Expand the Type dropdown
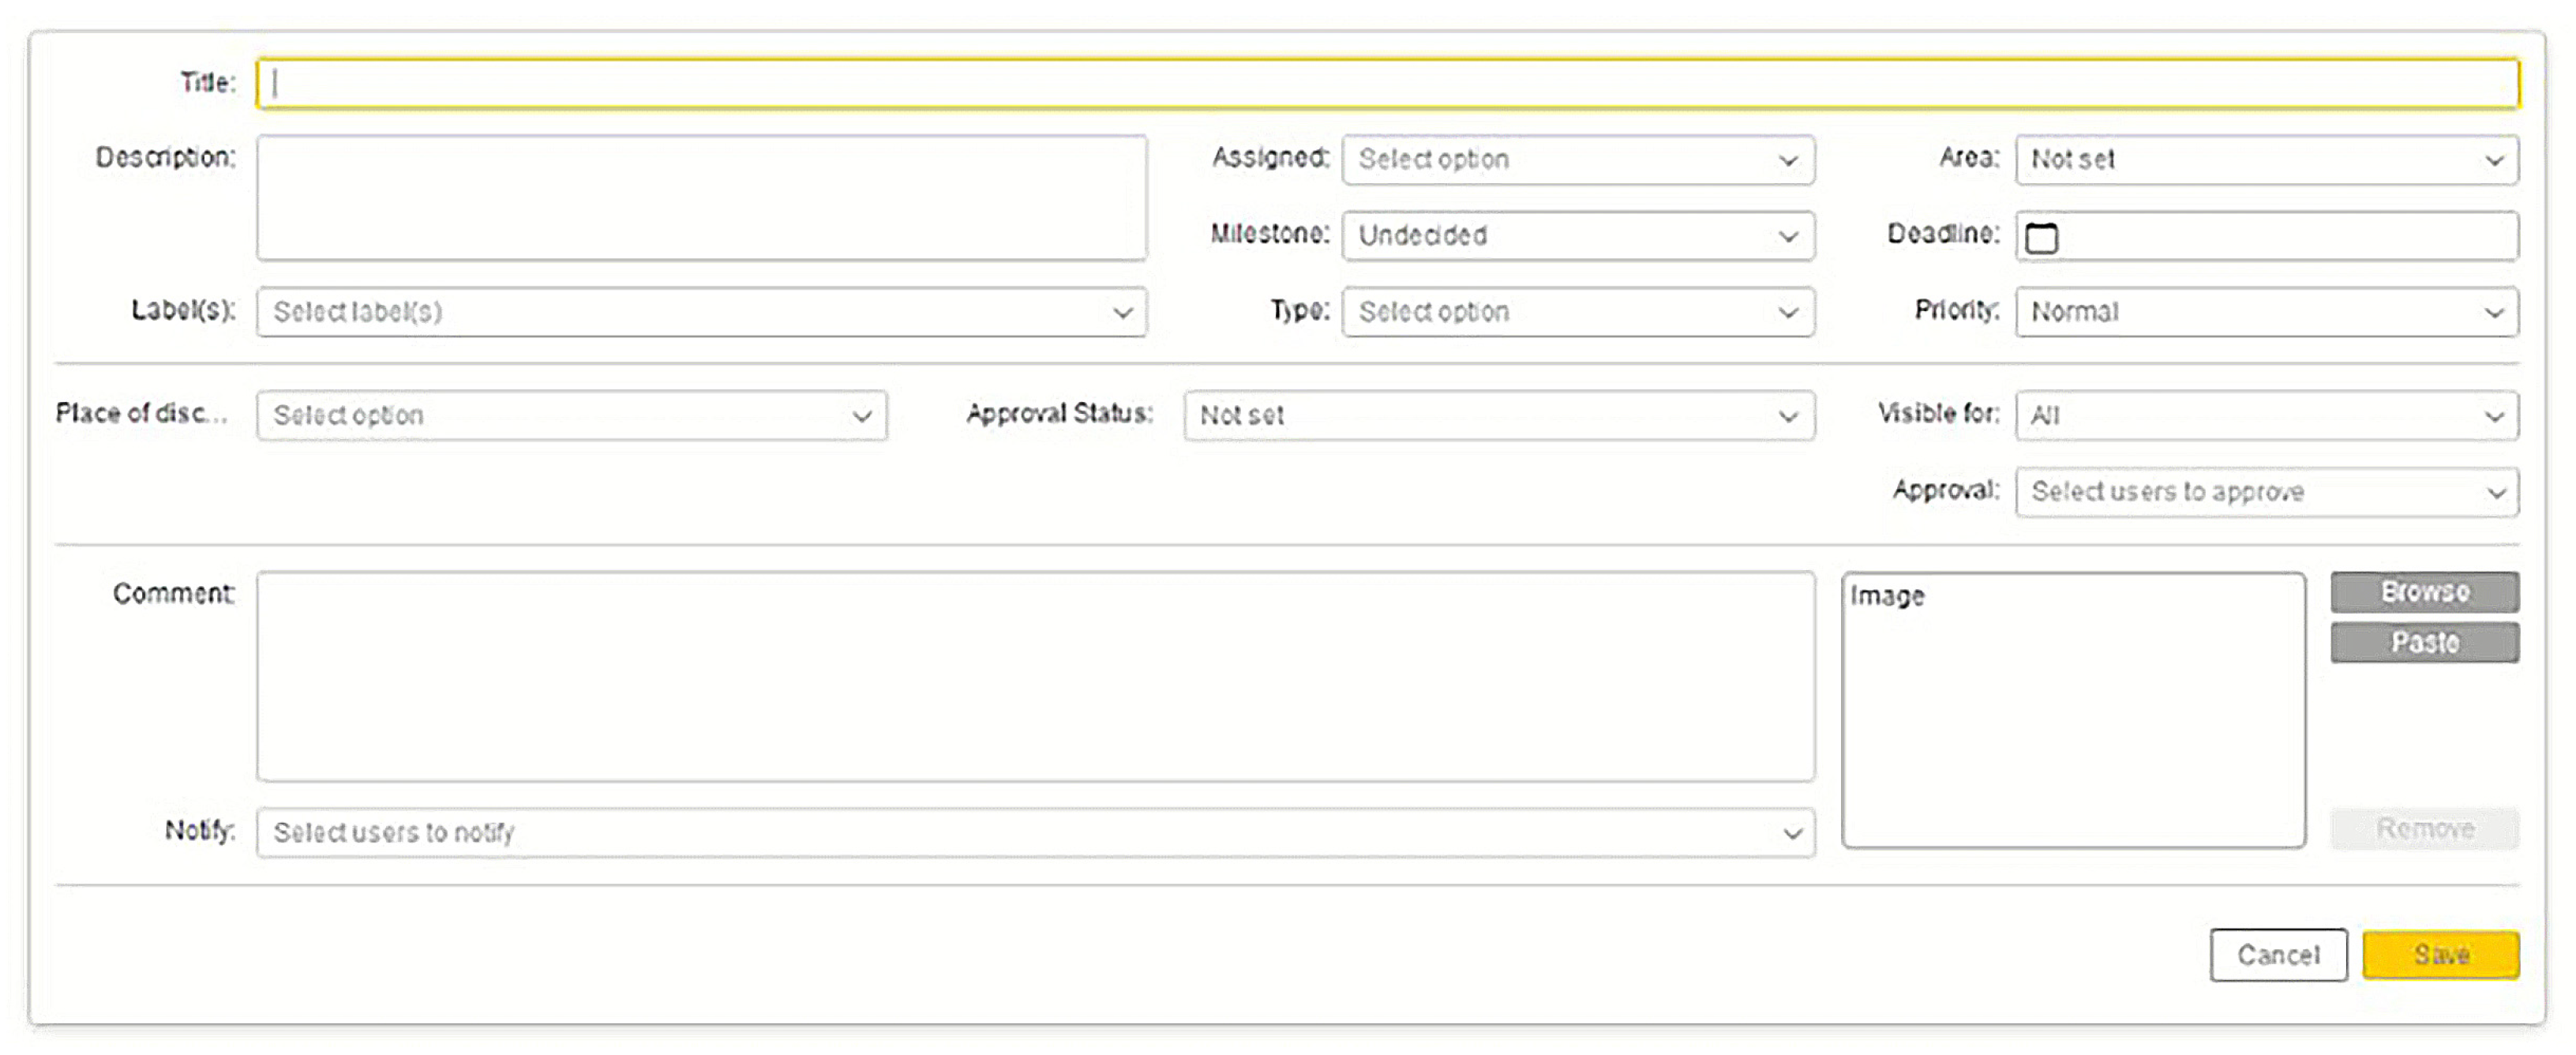Image resolution: width=2576 pixels, height=1055 pixels. coord(1577,312)
